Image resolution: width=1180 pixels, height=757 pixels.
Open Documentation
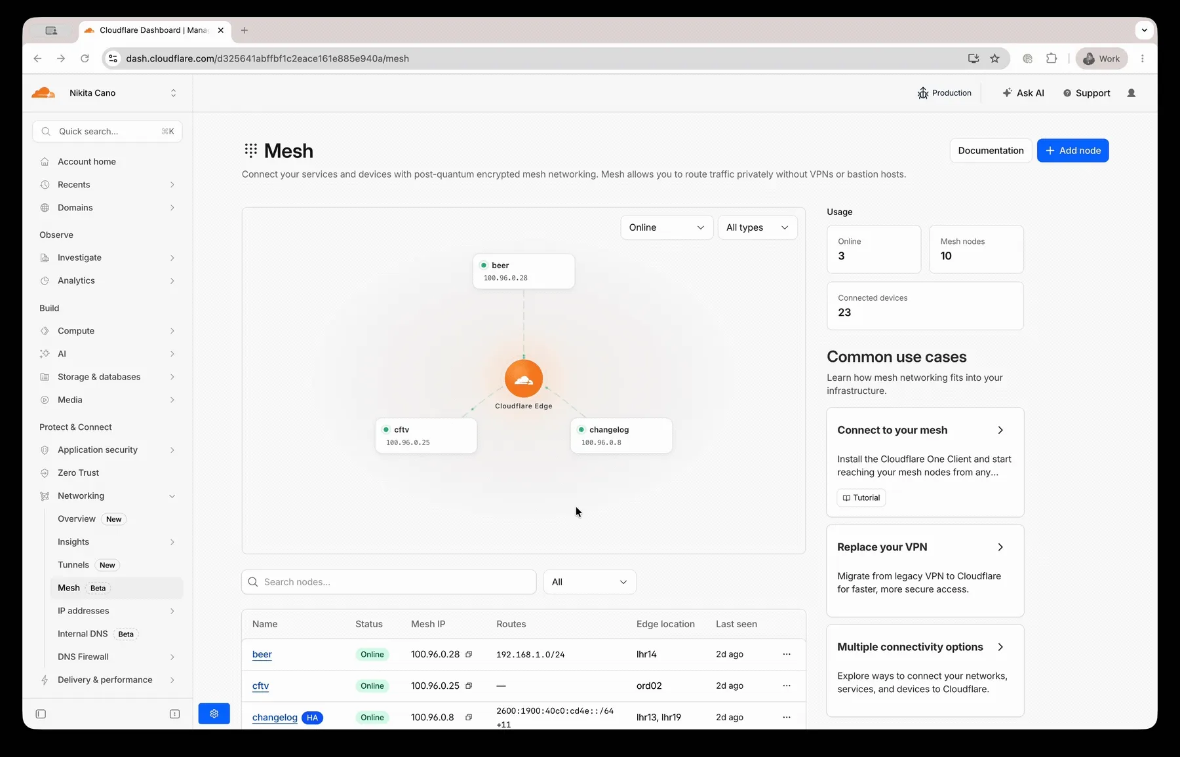(x=991, y=151)
